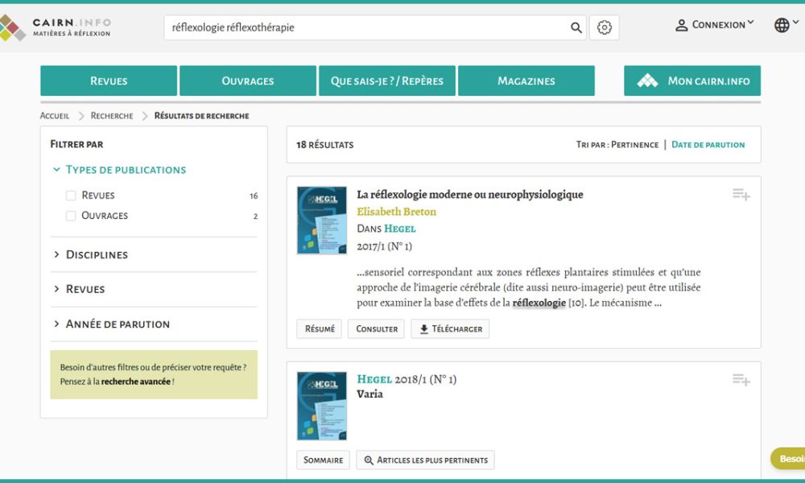This screenshot has height=483, width=805.
Task: Switch to the Que sais-je? / Repères tab
Action: 387,80
